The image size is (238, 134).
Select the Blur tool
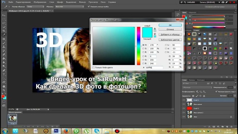pyautogui.click(x=4, y=63)
